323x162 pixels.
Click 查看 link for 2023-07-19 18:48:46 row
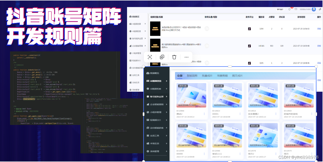(x=319, y=63)
